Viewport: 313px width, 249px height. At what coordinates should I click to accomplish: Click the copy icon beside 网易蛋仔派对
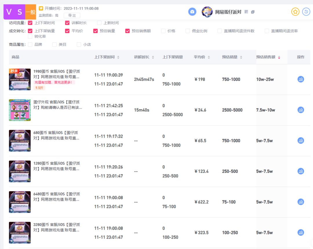(x=253, y=12)
